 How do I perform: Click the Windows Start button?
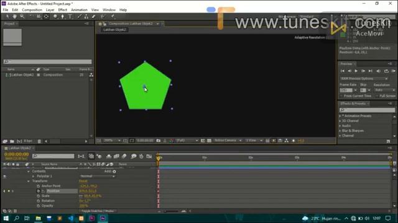pos(6,218)
